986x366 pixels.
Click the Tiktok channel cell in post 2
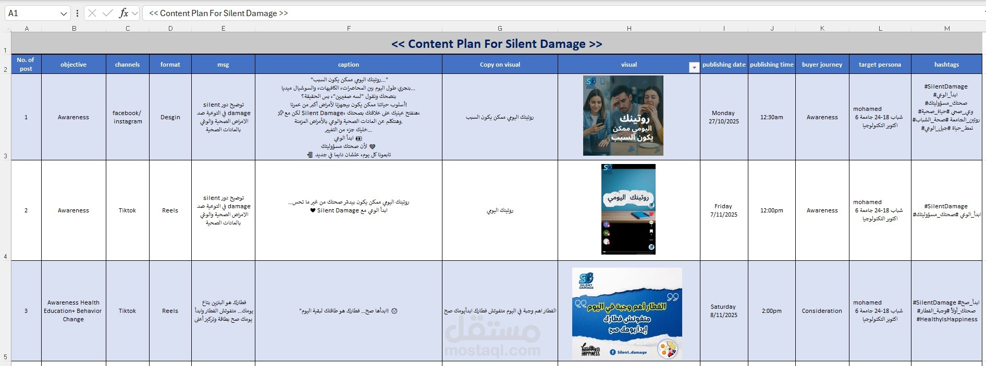coord(128,210)
